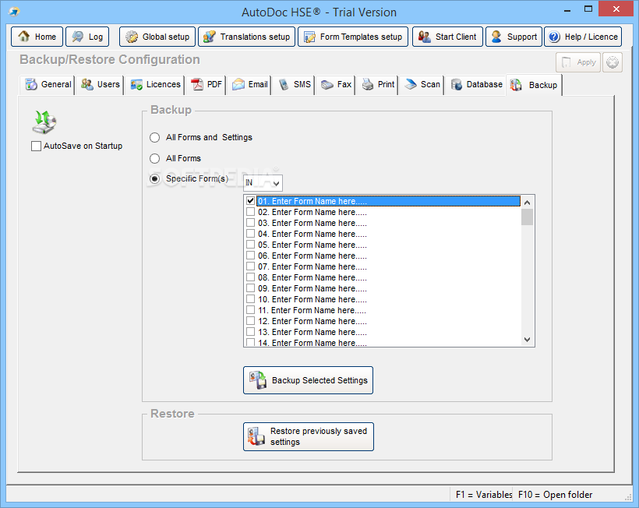
Task: Open the IN dropdown list
Action: click(263, 183)
